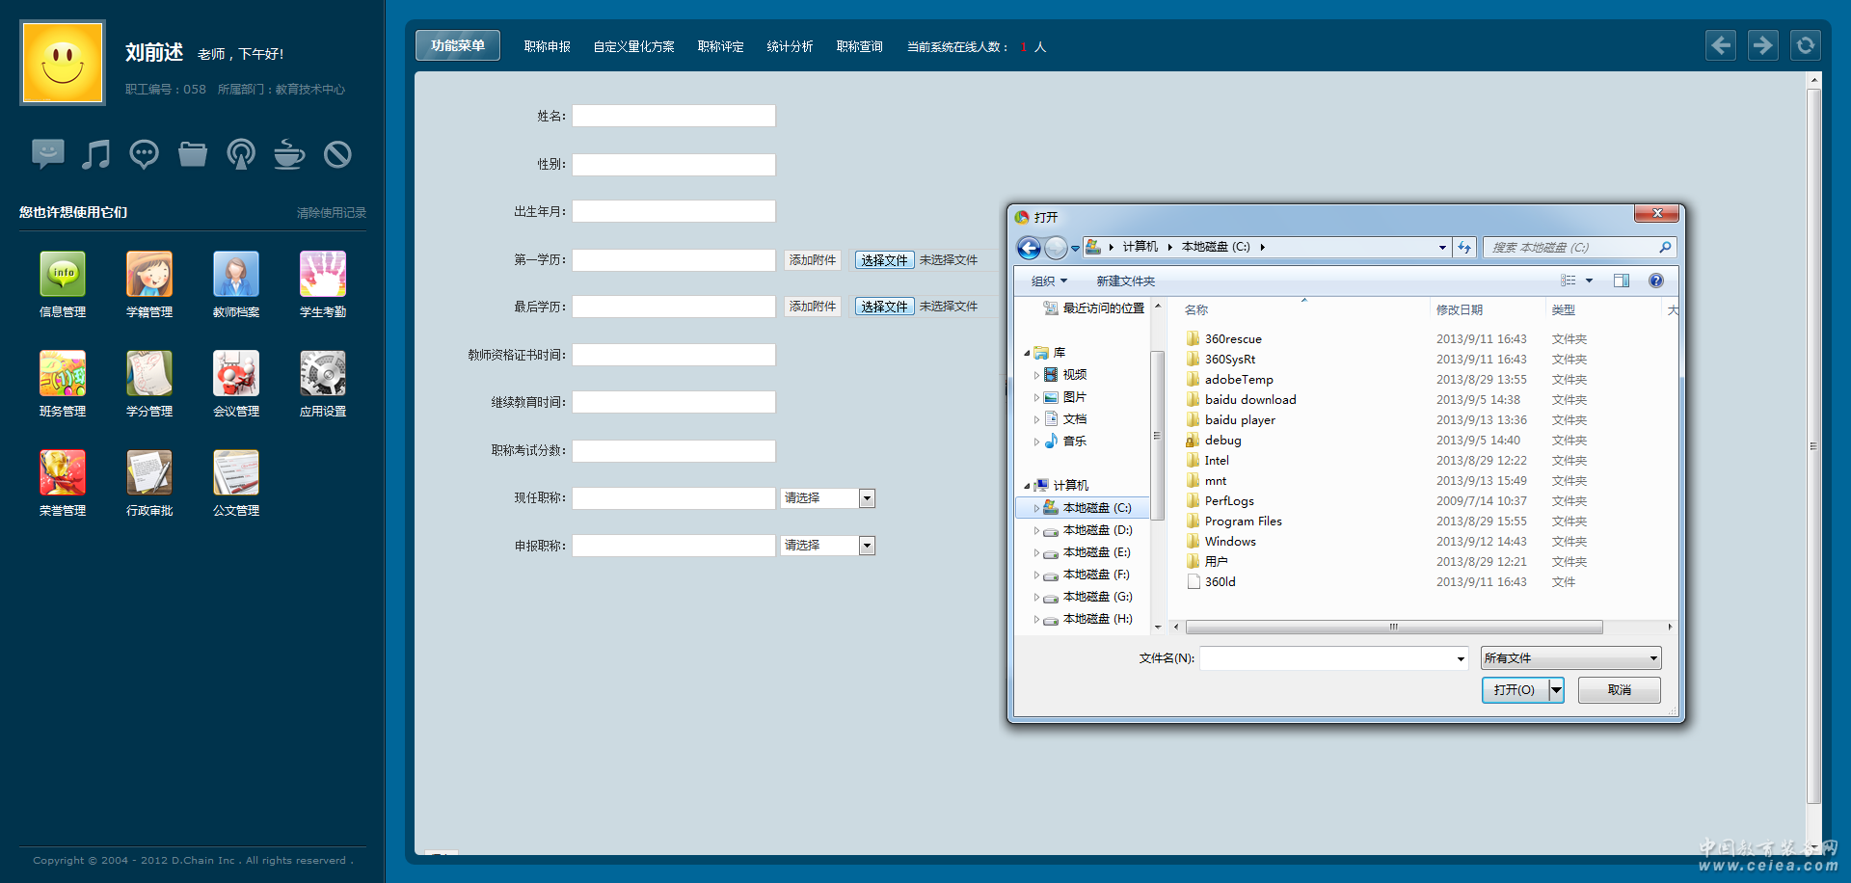Click the music note icon
Image resolution: width=1851 pixels, height=883 pixels.
pyautogui.click(x=95, y=154)
